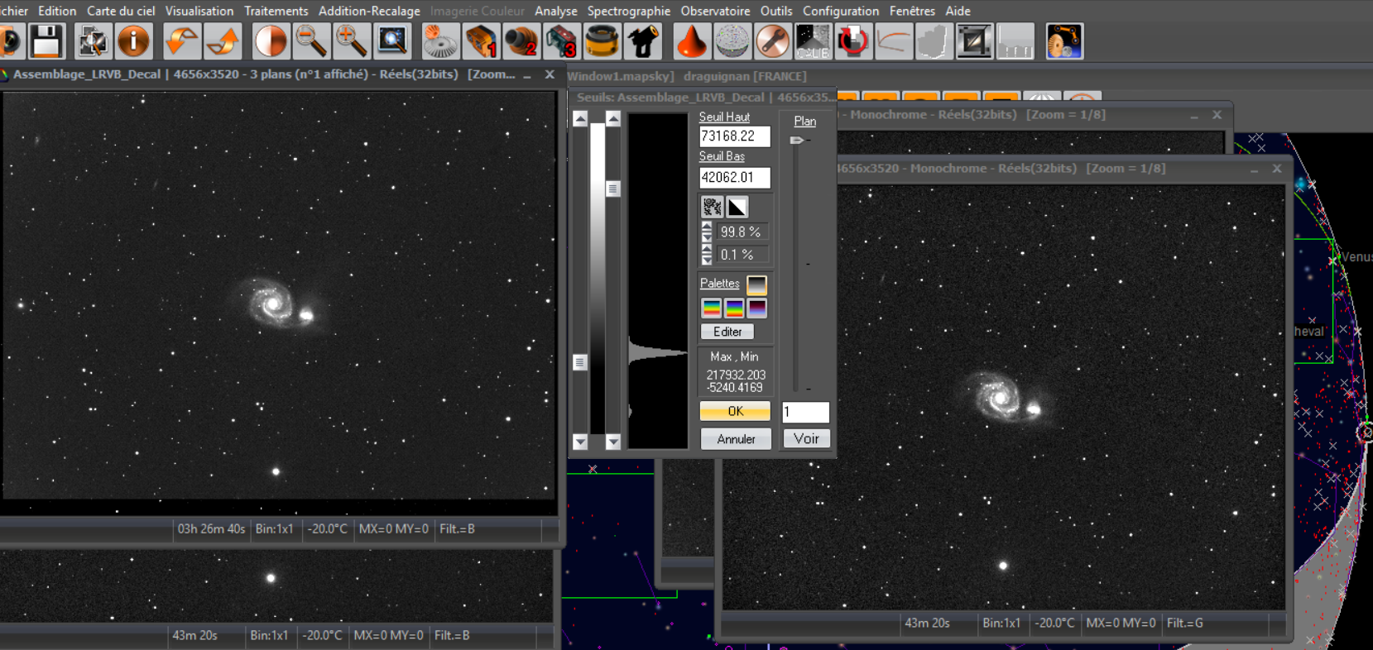Toggle the speckled auto-threshold pattern button
1373x650 pixels.
coord(712,207)
